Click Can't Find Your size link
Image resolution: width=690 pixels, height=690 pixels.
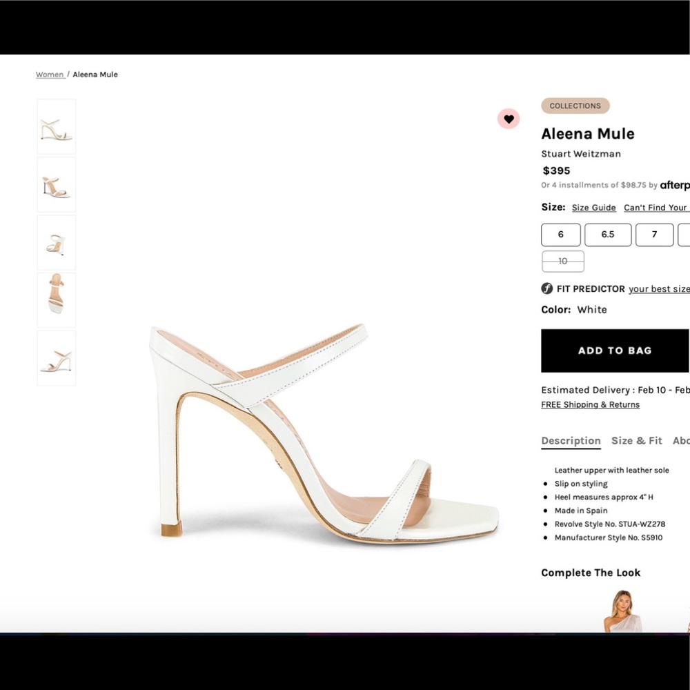(x=655, y=207)
